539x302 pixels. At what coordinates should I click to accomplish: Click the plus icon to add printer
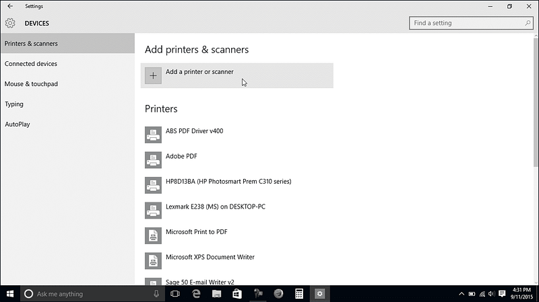(x=153, y=75)
